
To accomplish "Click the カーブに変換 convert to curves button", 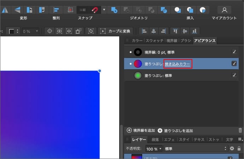I will pyautogui.click(x=116, y=31).
